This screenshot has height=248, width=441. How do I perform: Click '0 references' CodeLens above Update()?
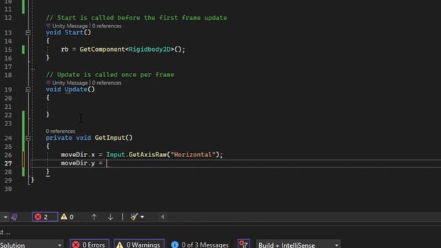tap(107, 83)
